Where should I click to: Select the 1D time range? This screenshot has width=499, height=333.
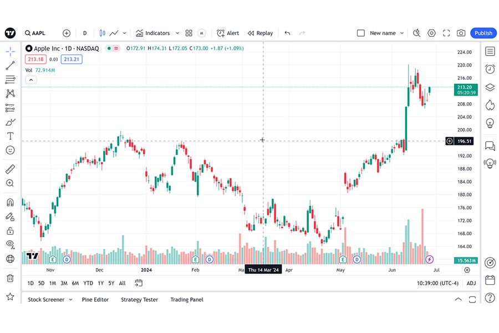pyautogui.click(x=30, y=283)
